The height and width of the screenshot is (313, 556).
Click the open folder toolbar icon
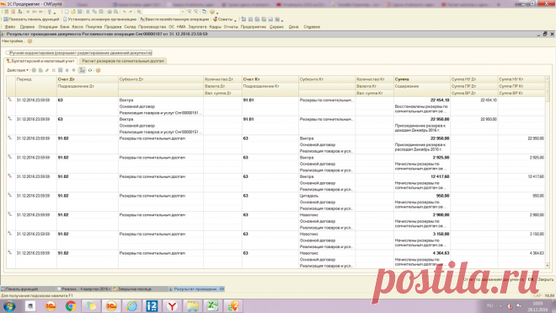pyautogui.click(x=73, y=12)
